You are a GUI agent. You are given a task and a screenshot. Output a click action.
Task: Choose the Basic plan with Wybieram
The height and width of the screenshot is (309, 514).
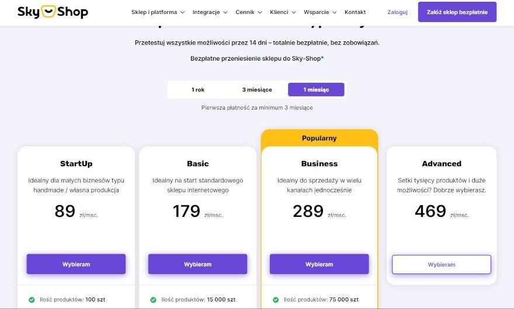(x=197, y=264)
